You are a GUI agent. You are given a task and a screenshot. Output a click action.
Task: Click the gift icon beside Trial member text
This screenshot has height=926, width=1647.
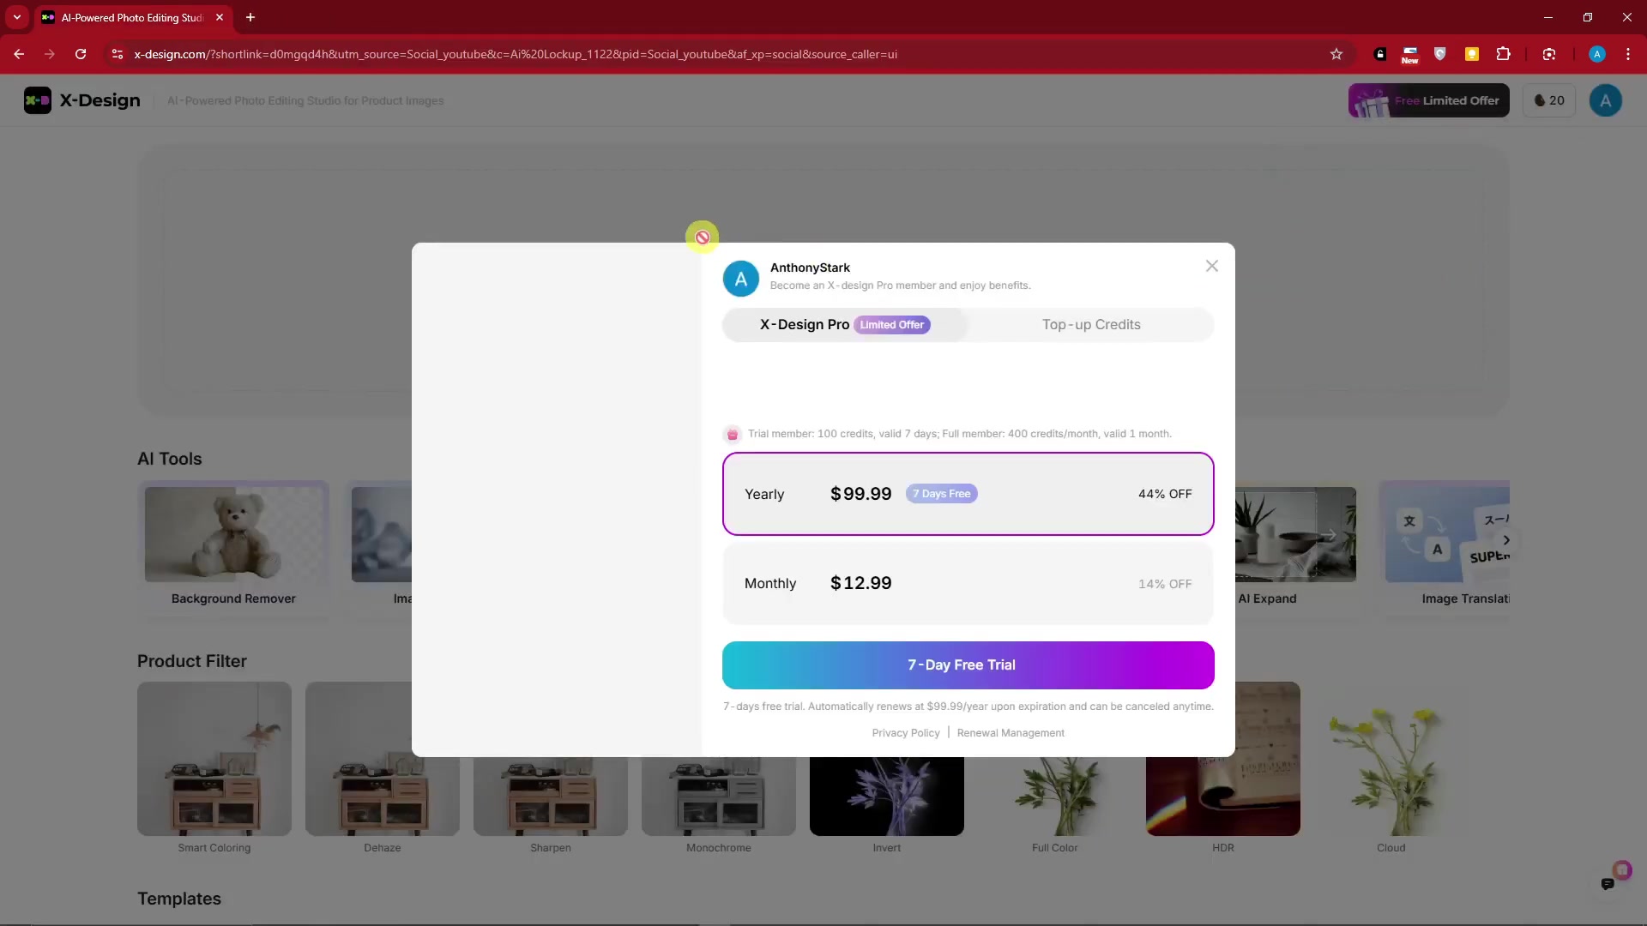(x=733, y=434)
